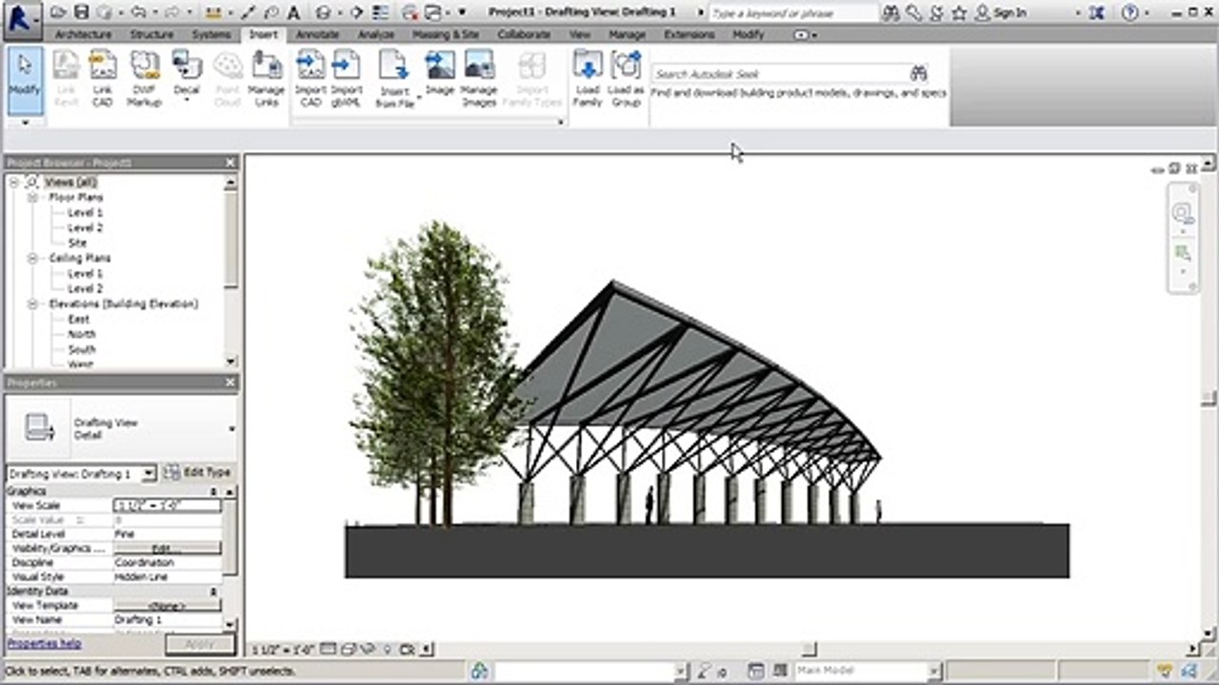Click the zoom region tool in navigation bar
Image resolution: width=1219 pixels, height=685 pixels.
tap(1183, 253)
